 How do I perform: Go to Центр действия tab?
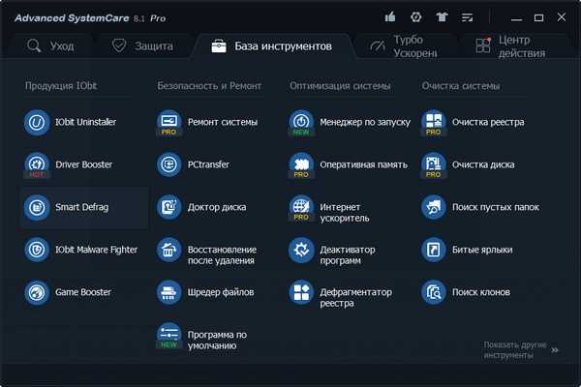coord(506,46)
